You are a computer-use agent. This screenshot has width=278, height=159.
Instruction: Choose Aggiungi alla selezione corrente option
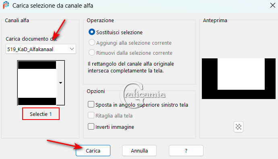pos(92,43)
